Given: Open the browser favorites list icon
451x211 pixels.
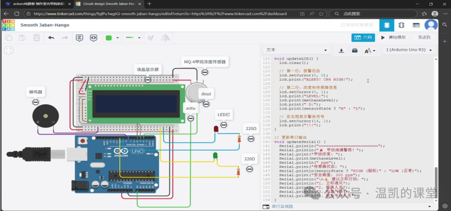Looking at the screenshot, I should pos(424,14).
